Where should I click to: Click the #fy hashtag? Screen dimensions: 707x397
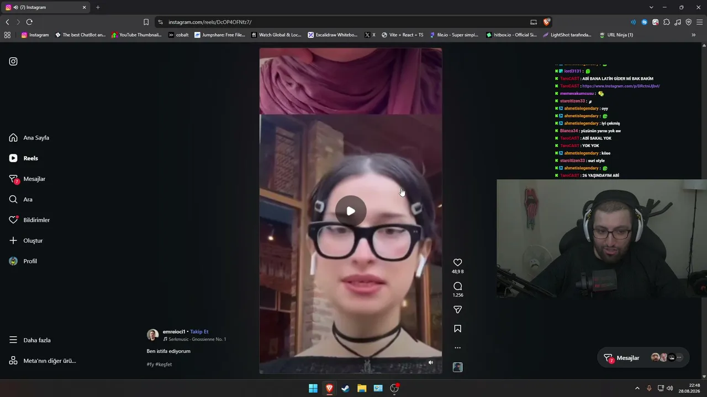pos(150,364)
